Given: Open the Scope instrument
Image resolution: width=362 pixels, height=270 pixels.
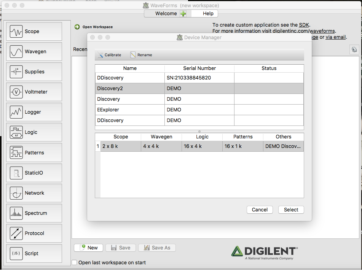Looking at the screenshot, I should point(34,31).
